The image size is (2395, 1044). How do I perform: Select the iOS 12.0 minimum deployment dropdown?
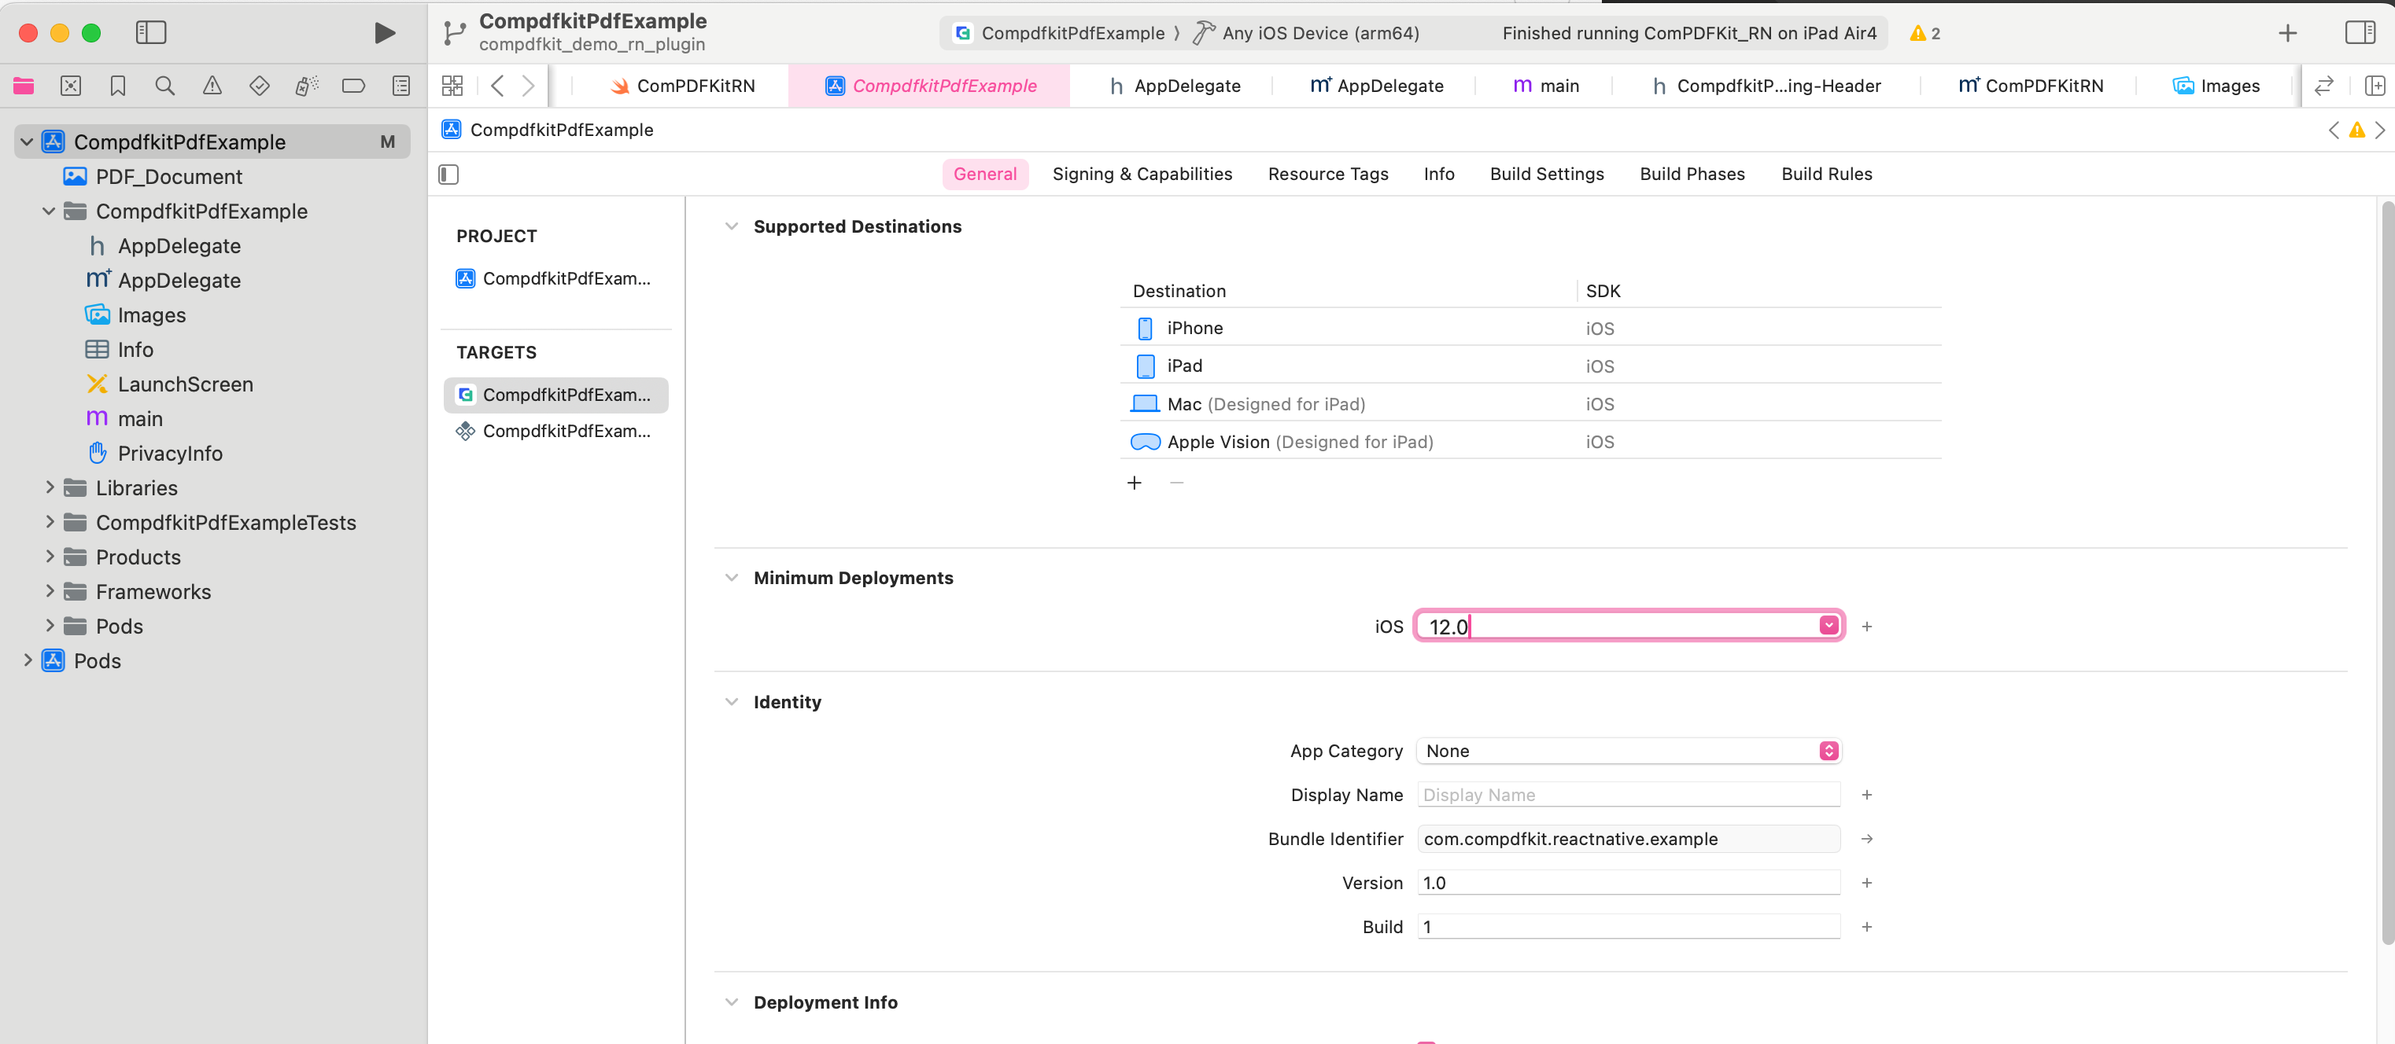coord(1829,624)
